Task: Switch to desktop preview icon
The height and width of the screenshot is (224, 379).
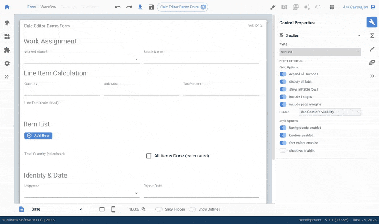Action: (x=102, y=209)
